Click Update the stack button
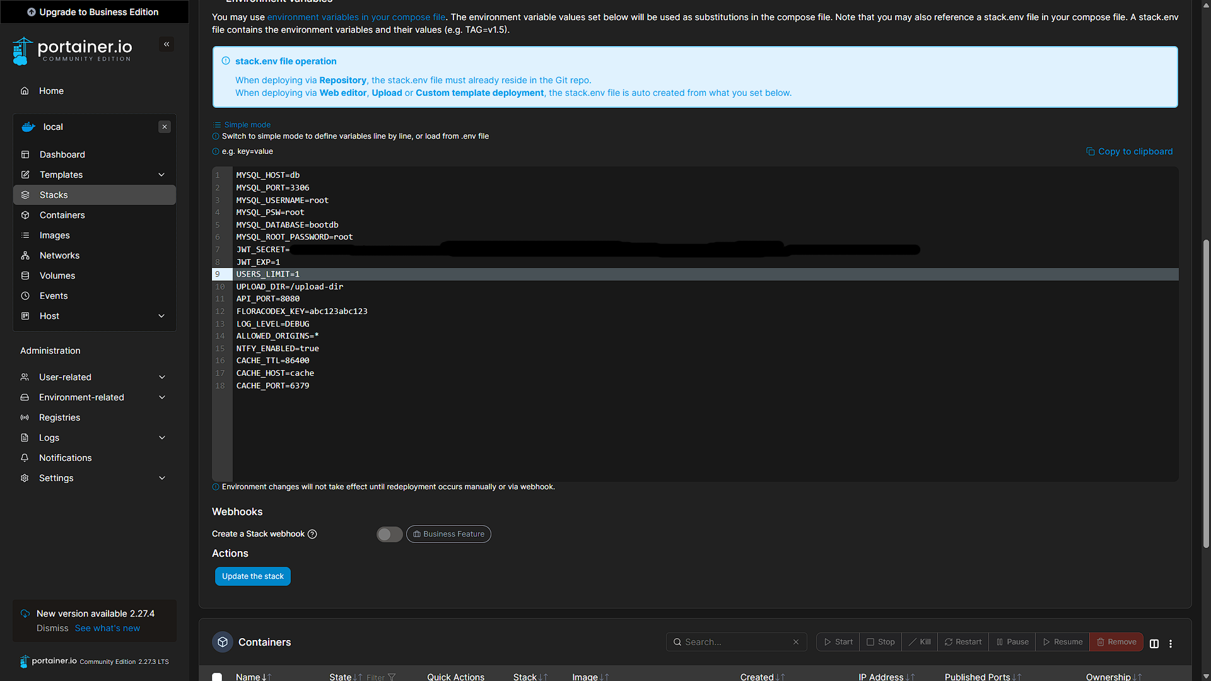Image resolution: width=1211 pixels, height=681 pixels. tap(253, 576)
